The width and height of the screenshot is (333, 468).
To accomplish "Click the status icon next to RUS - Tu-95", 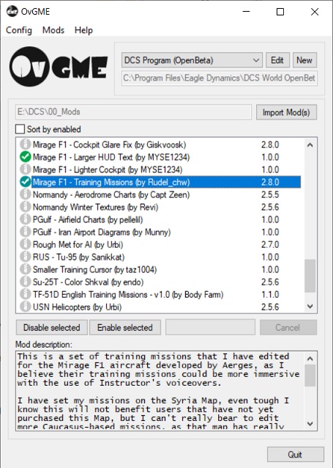I will [x=26, y=257].
